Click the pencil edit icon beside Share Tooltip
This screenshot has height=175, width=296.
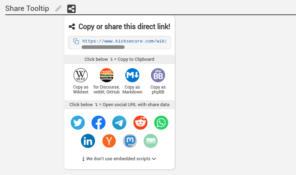pos(58,8)
